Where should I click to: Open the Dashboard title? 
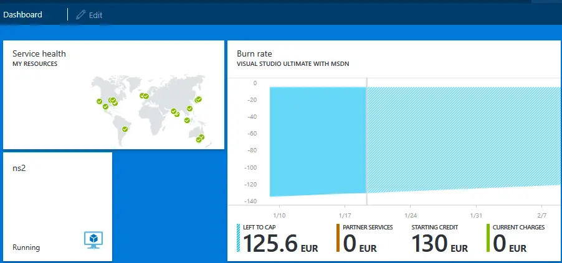click(x=22, y=15)
